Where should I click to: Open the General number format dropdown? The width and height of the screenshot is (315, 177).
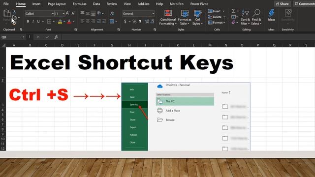click(153, 13)
